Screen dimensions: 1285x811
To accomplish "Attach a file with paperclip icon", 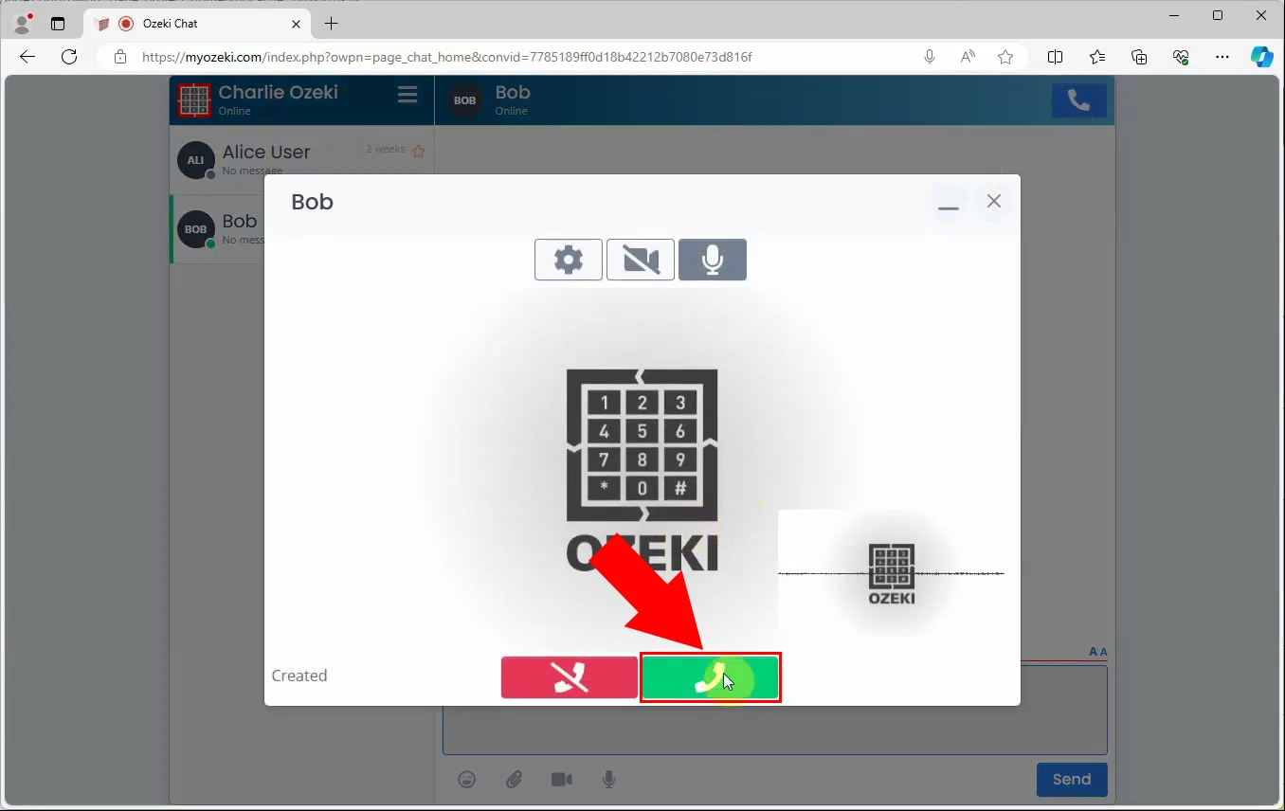I will (x=514, y=780).
